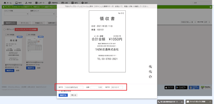Toggle the 紙の原本がある checkbox
Image resolution: width=214 pixels, height=104 pixels.
point(59,91)
